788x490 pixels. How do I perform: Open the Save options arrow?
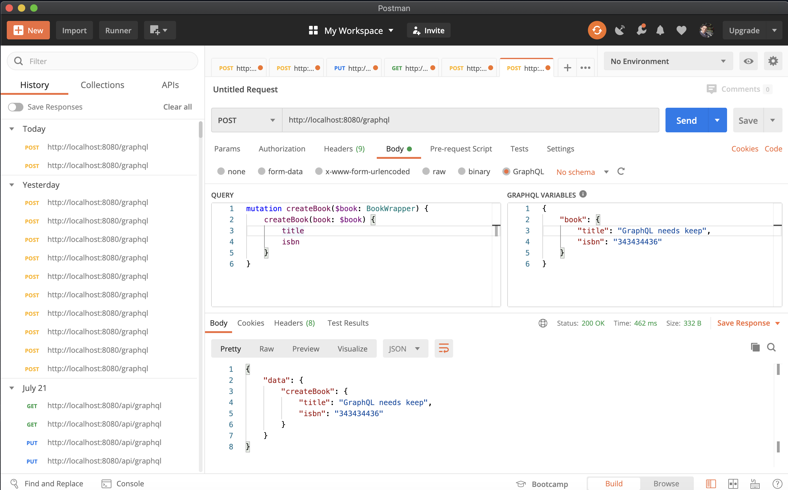(773, 120)
